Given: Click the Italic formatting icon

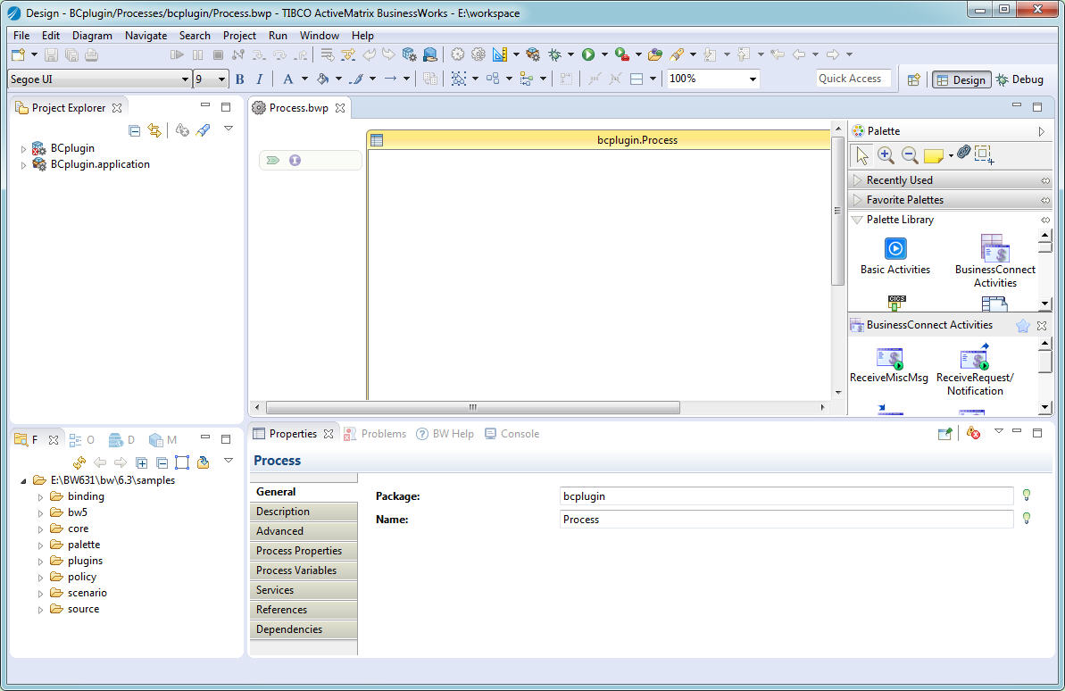Looking at the screenshot, I should point(260,79).
